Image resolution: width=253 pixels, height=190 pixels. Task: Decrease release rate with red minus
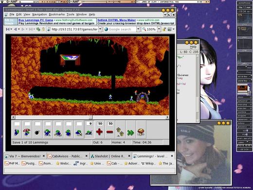click(x=110, y=130)
